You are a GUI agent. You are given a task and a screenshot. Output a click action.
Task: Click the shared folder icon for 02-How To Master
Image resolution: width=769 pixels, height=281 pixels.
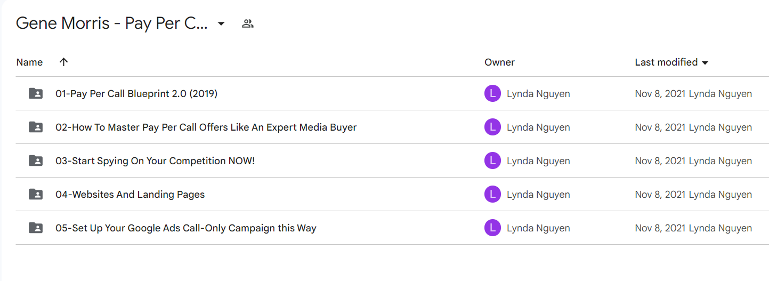[36, 127]
